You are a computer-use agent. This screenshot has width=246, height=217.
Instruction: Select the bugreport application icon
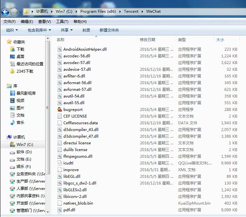coord(60,109)
